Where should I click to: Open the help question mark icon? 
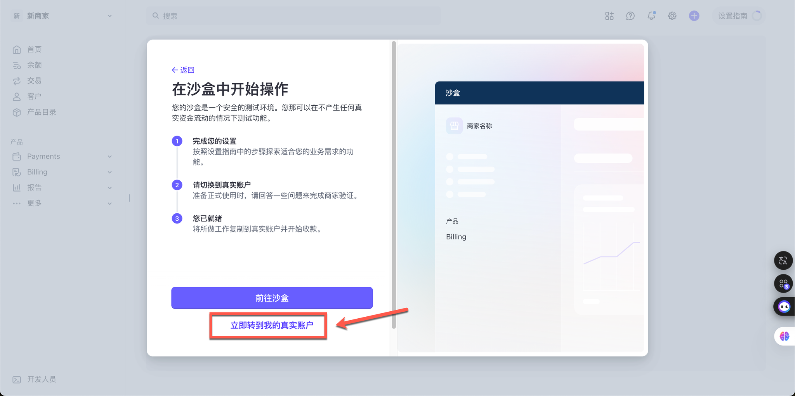click(x=630, y=16)
